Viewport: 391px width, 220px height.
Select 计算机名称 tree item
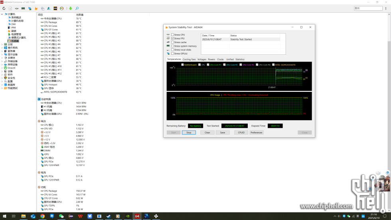click(18, 21)
